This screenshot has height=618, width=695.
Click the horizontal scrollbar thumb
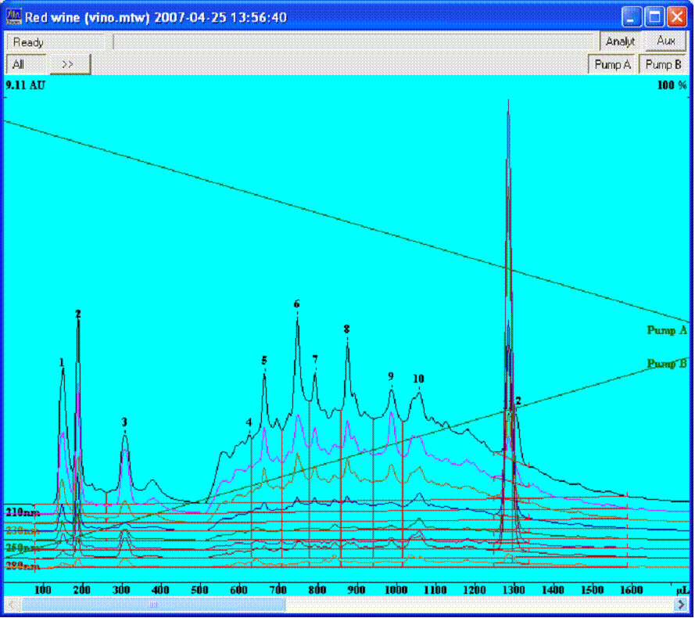pyautogui.click(x=153, y=604)
